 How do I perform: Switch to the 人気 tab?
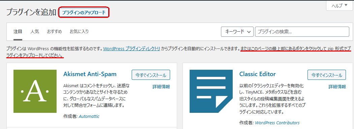click(35, 32)
